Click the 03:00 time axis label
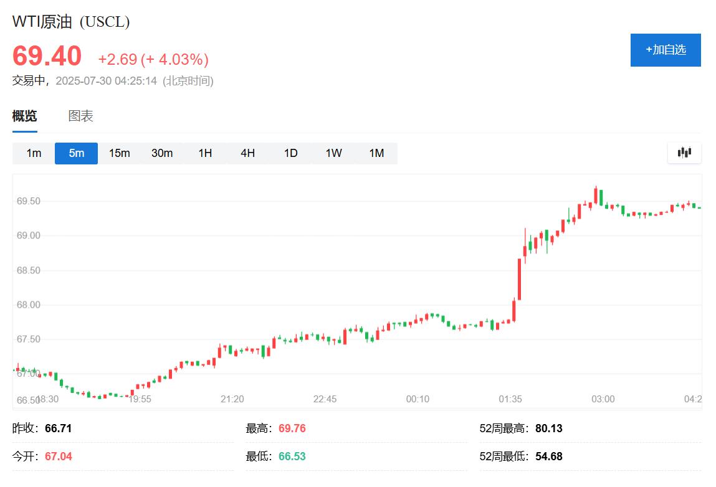 603,399
